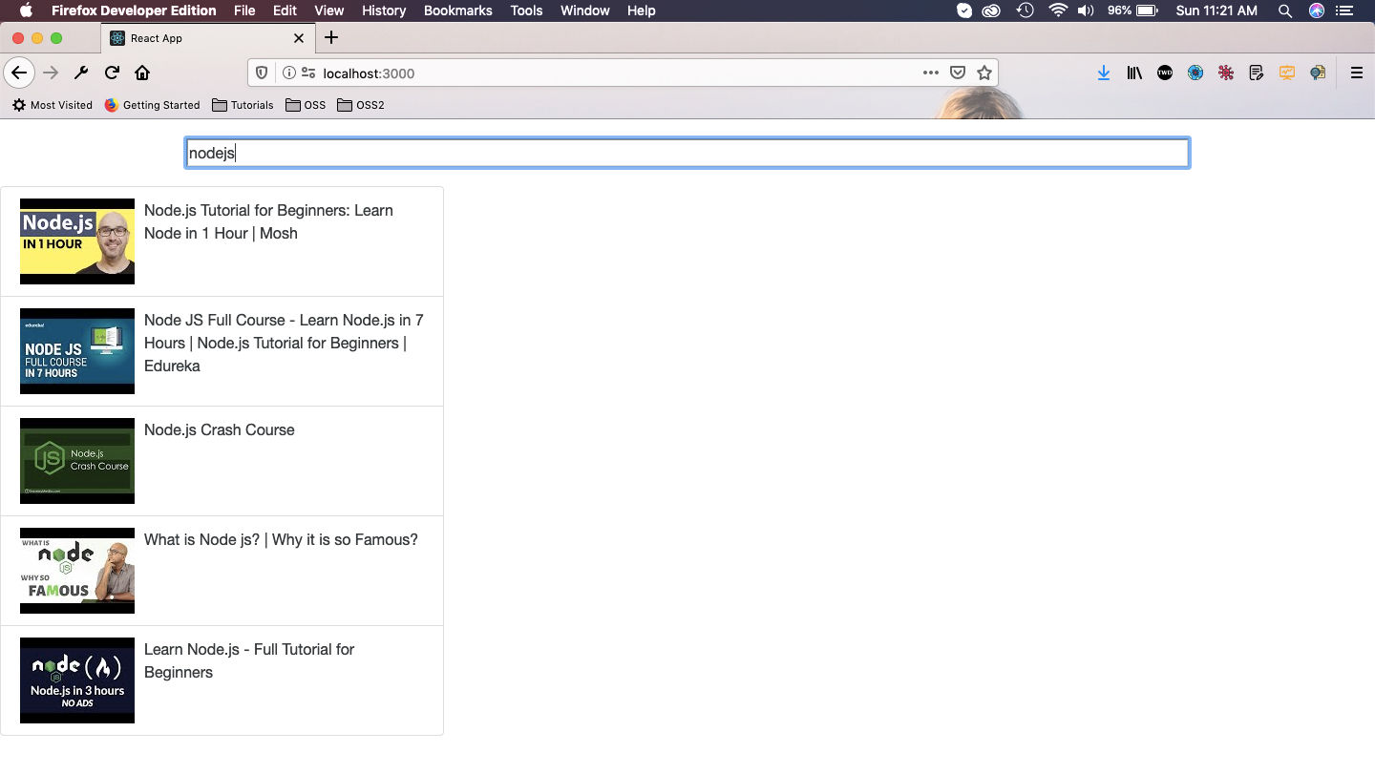The width and height of the screenshot is (1375, 774).
Task: Close the React App tab
Action: coord(299,38)
